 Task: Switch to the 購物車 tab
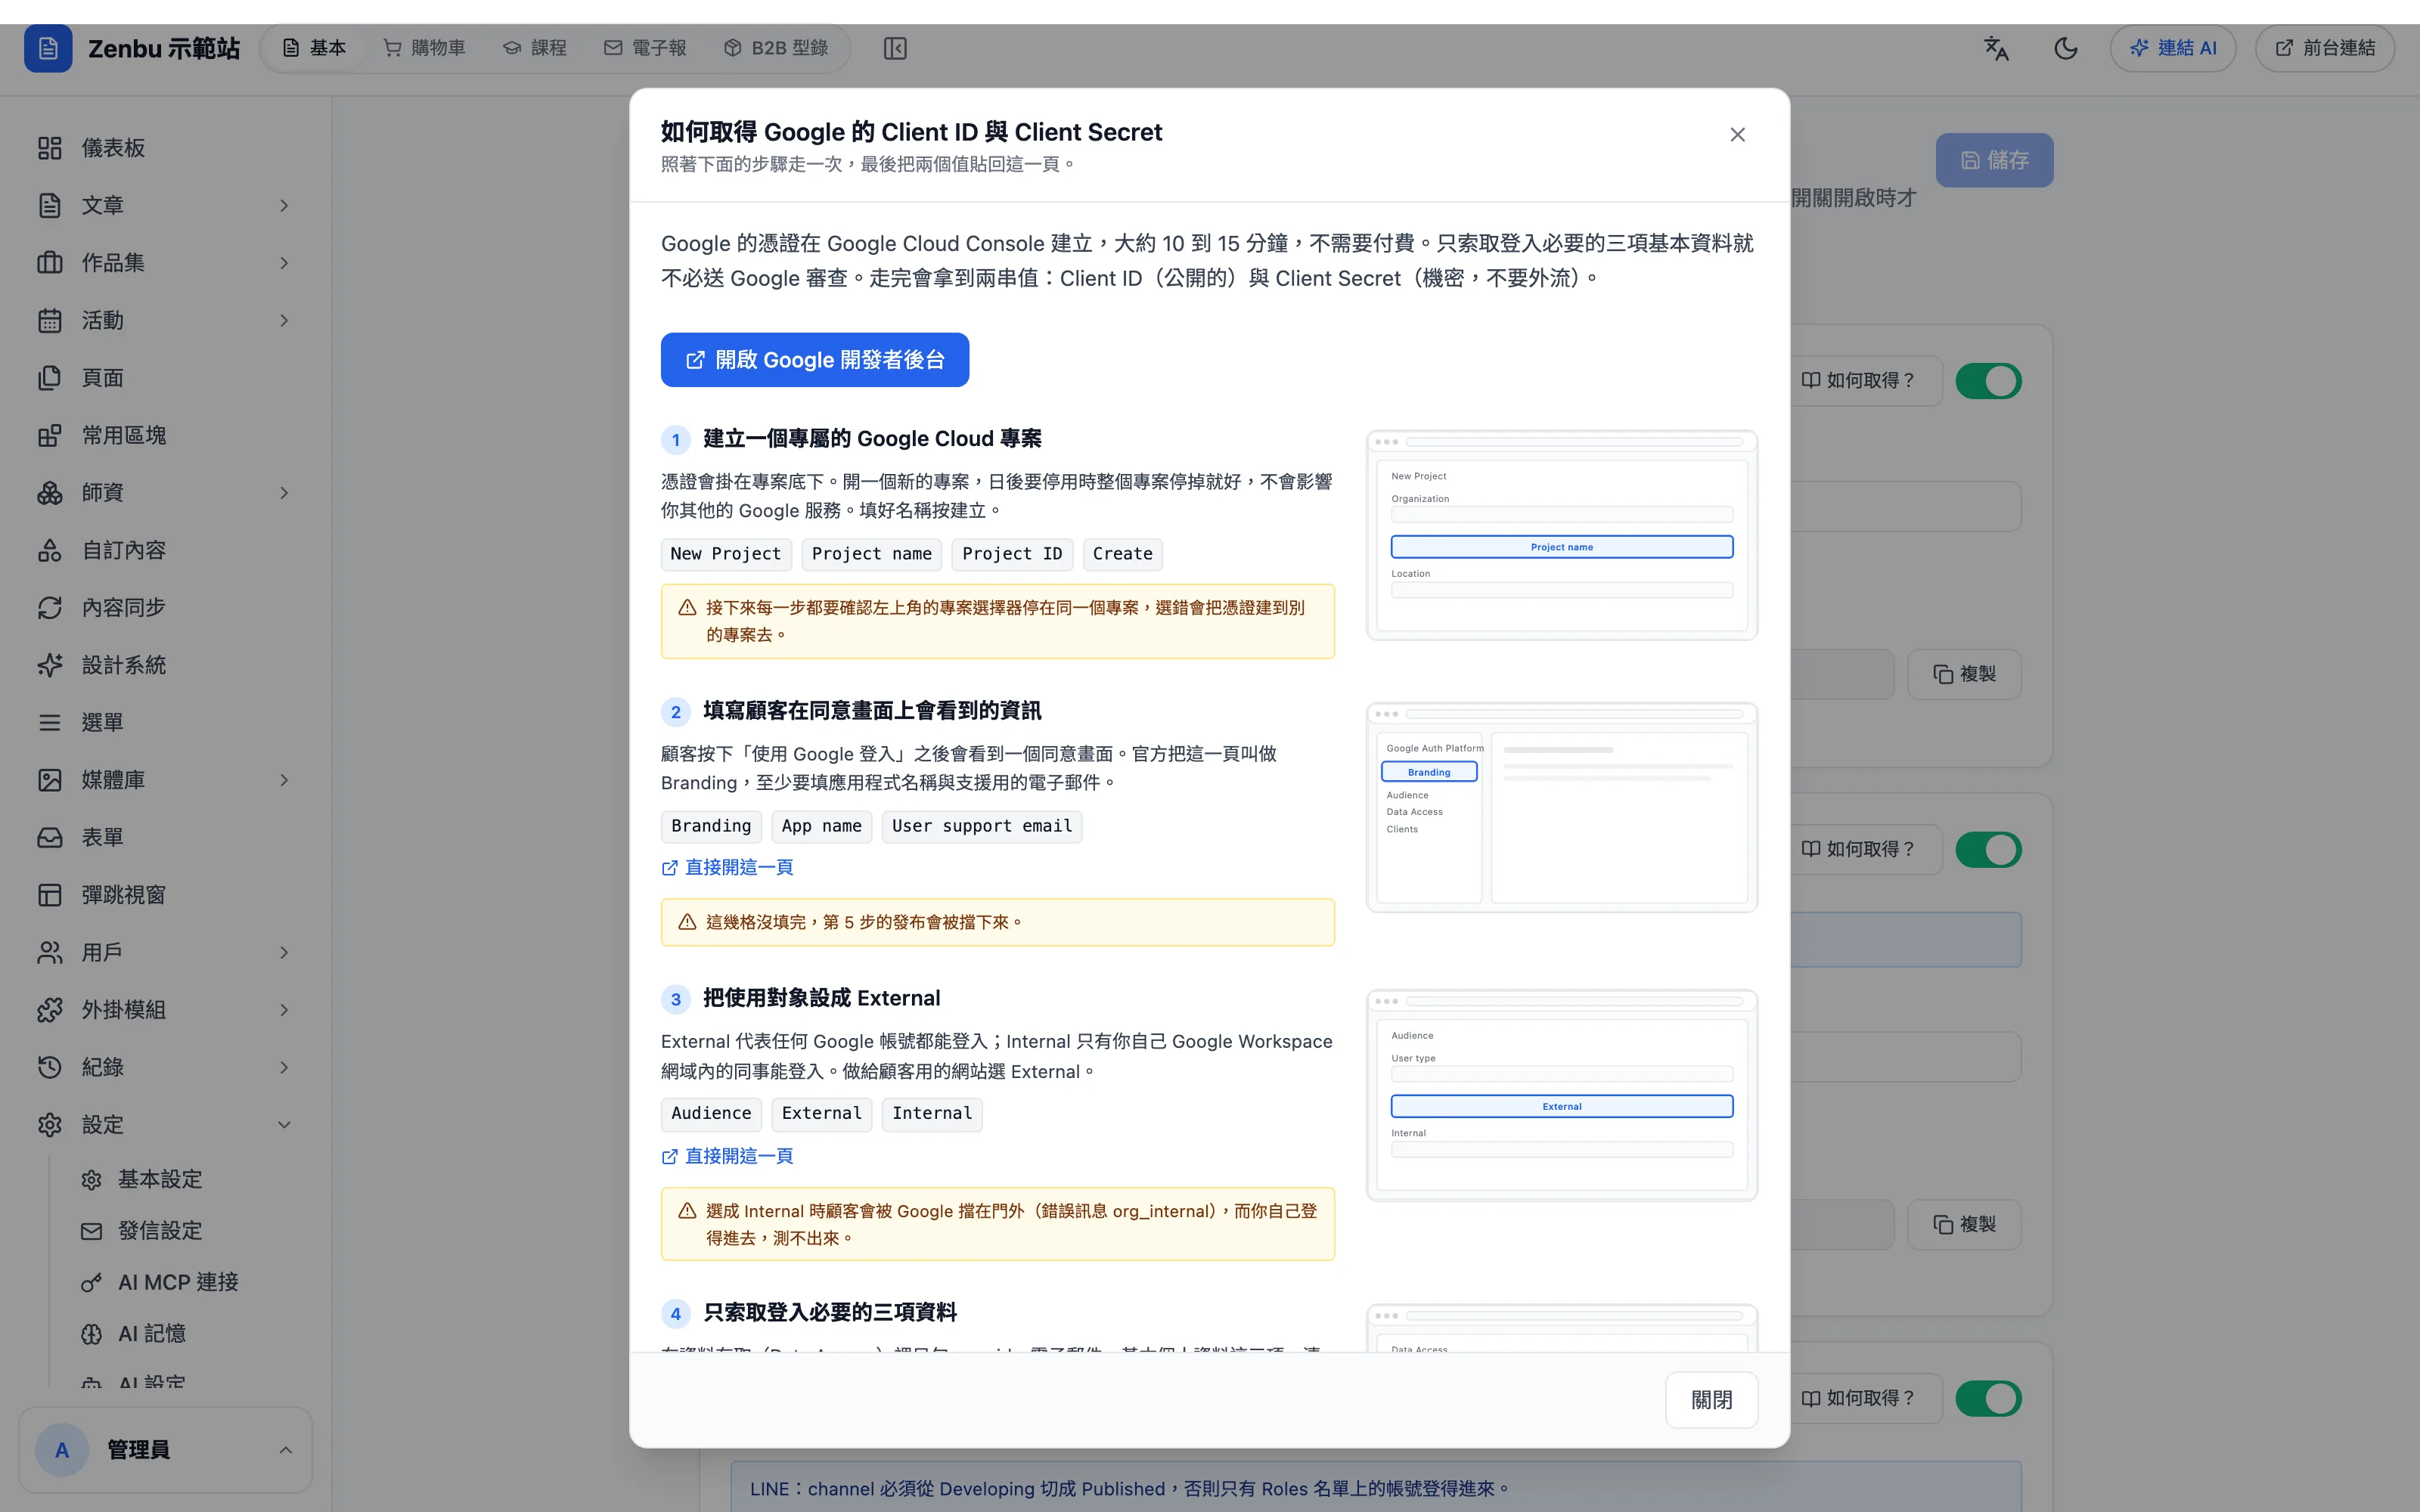click(424, 48)
